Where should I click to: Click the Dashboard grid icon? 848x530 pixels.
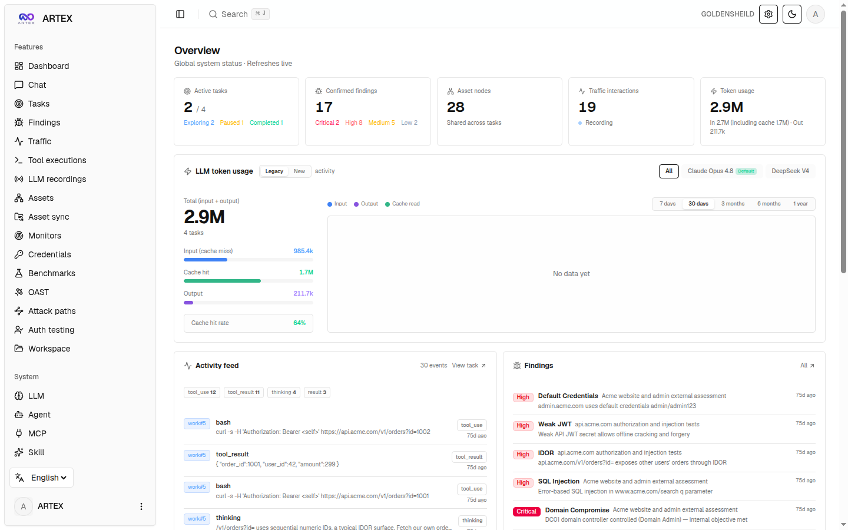pyautogui.click(x=19, y=66)
